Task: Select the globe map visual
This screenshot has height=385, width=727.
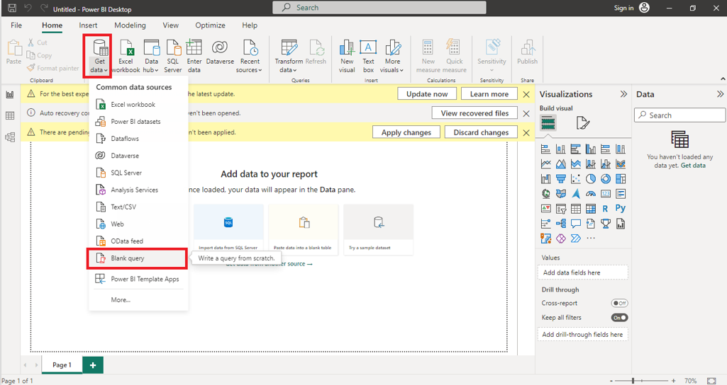Action: tap(546, 193)
